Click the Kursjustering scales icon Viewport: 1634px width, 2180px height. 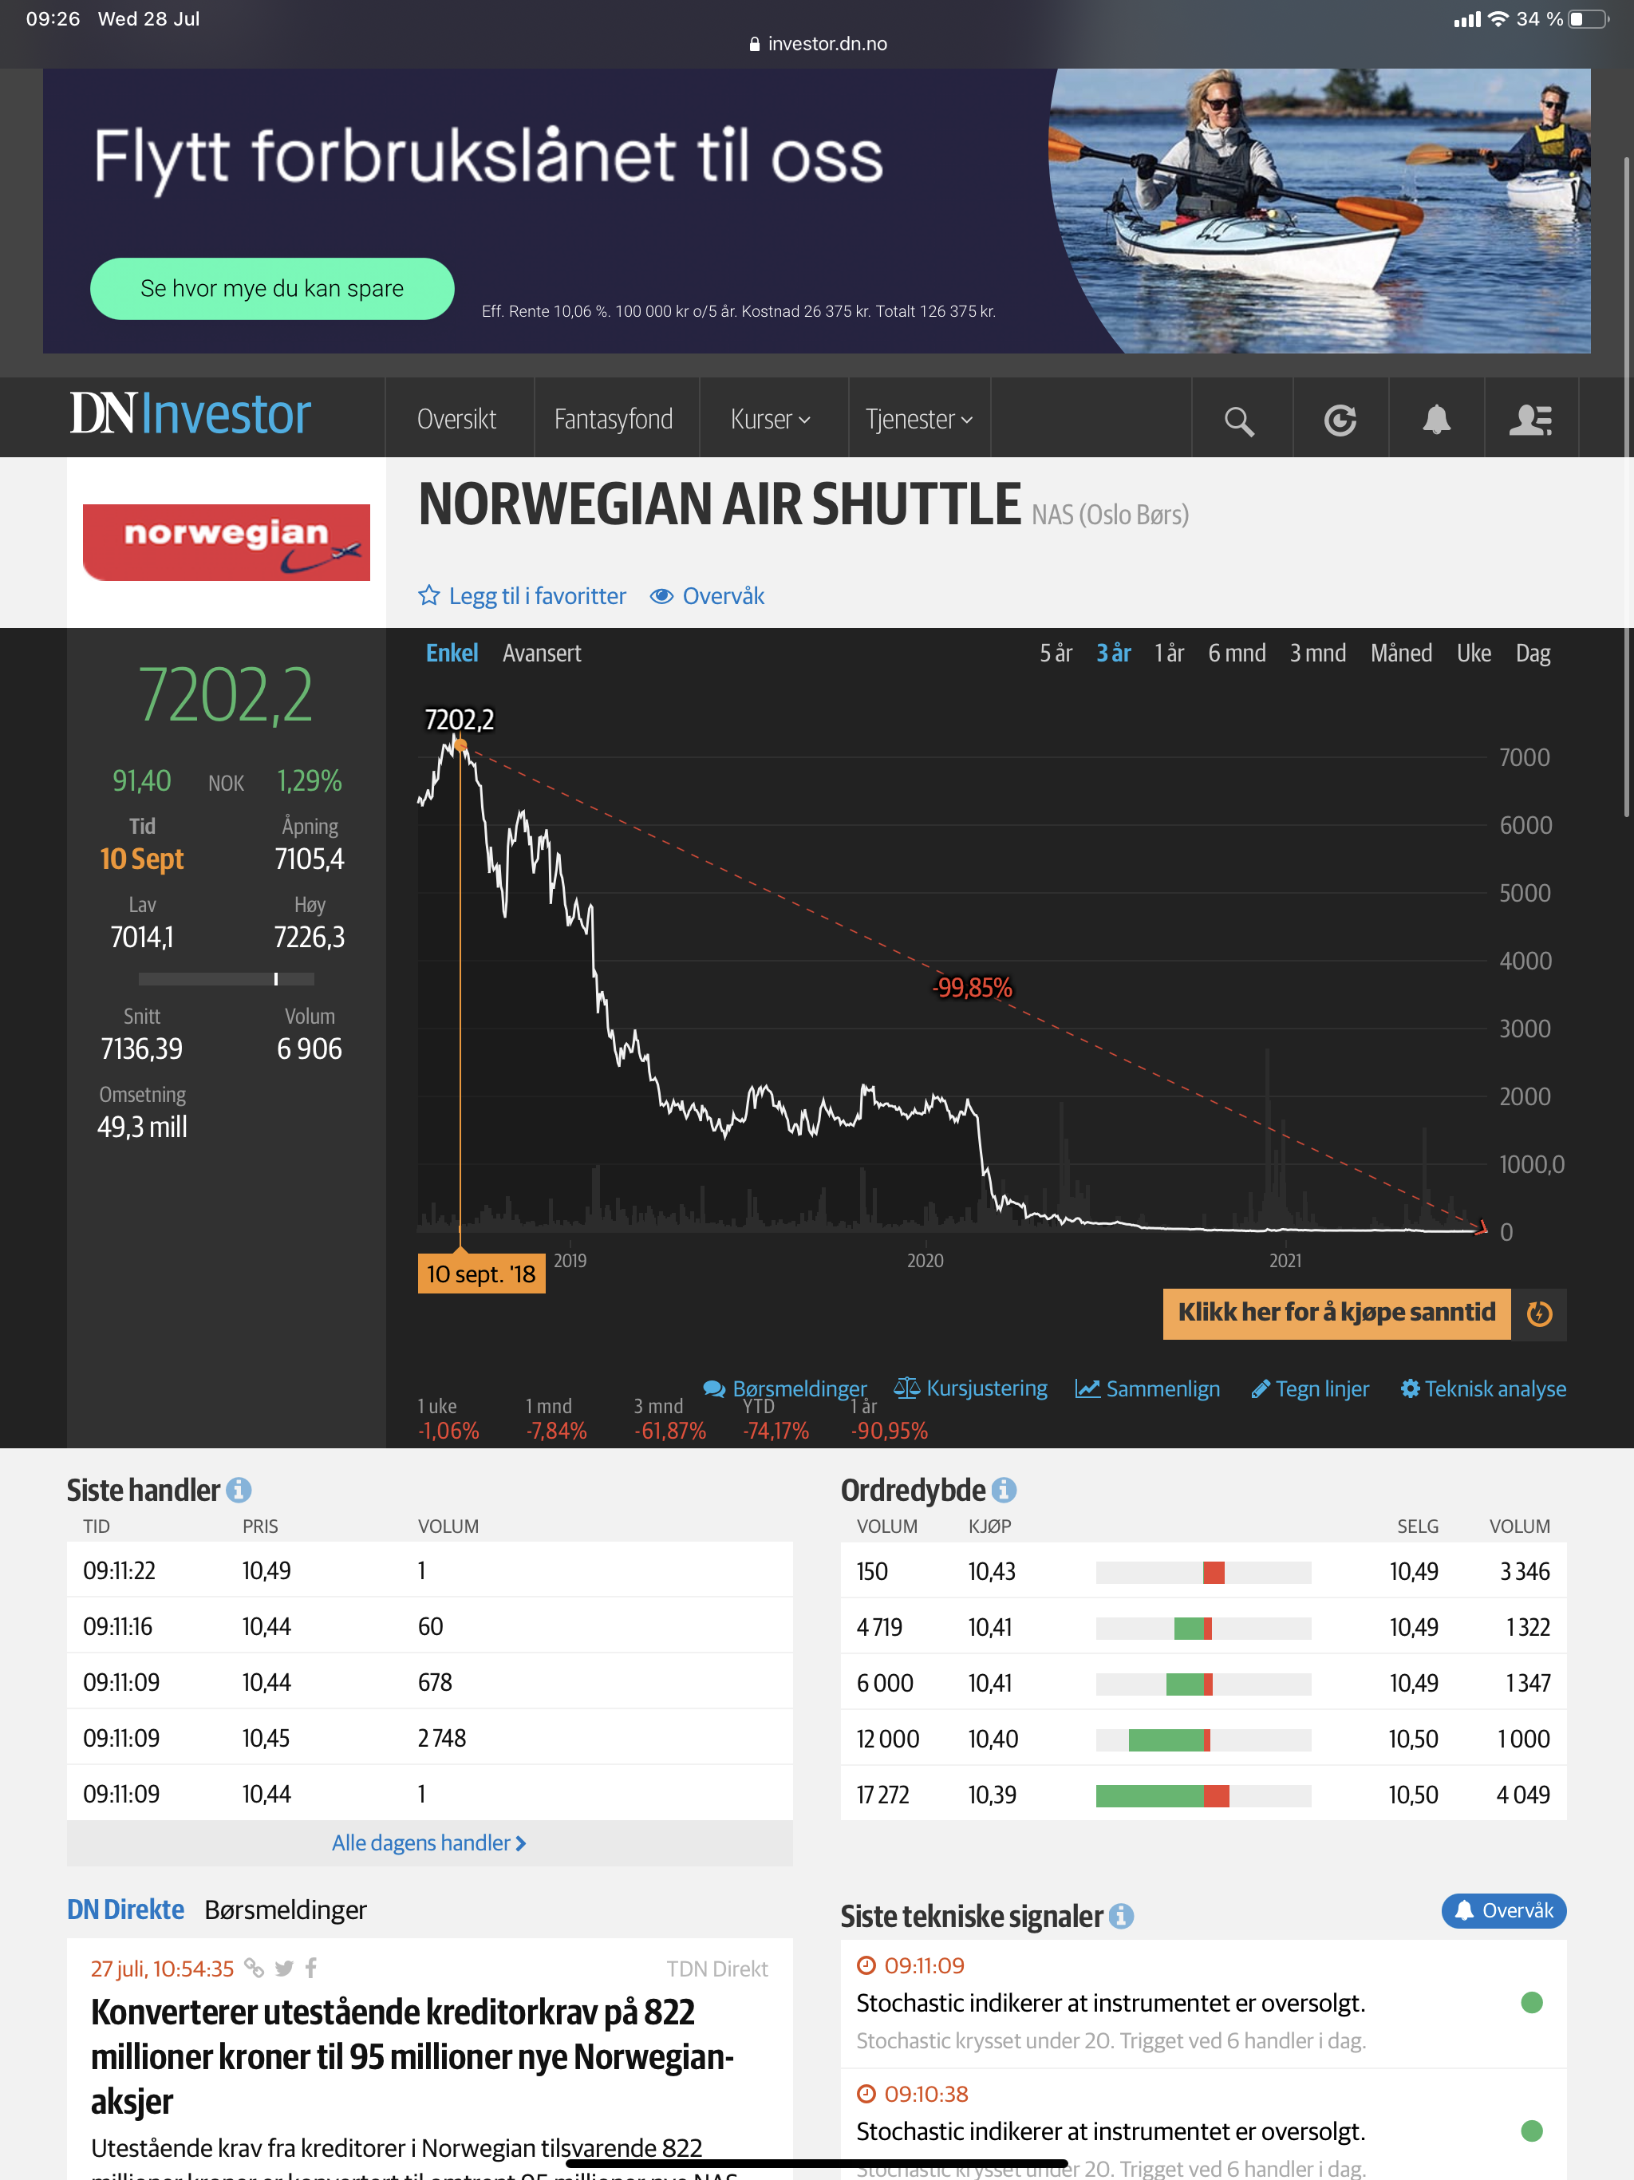(x=906, y=1388)
